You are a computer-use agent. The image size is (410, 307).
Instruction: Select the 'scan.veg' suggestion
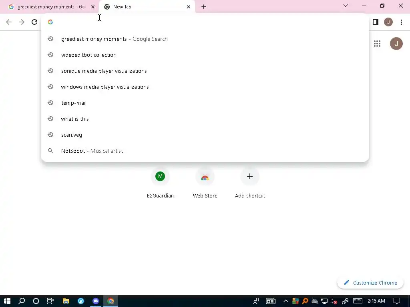205,135
